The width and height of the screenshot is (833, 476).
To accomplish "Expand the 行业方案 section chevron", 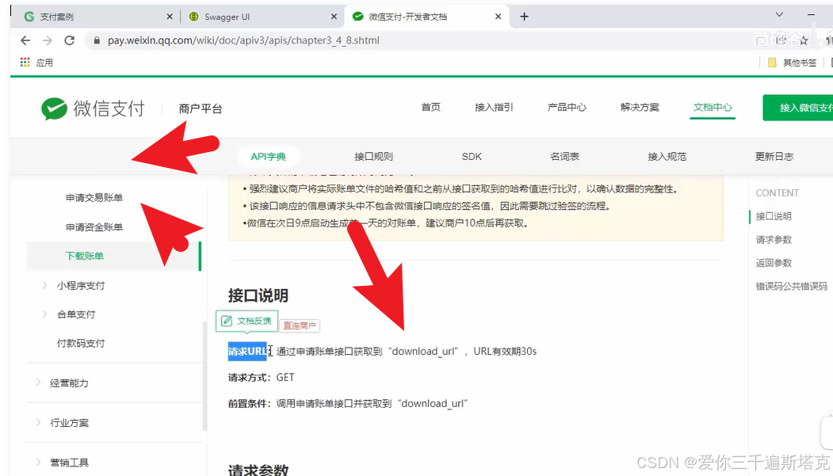I will [38, 422].
